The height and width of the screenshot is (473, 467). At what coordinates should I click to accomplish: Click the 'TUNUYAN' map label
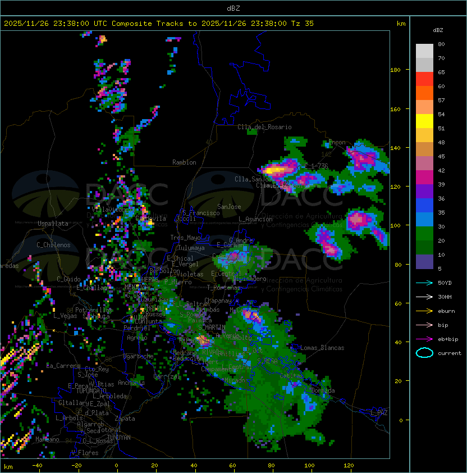click(x=119, y=438)
